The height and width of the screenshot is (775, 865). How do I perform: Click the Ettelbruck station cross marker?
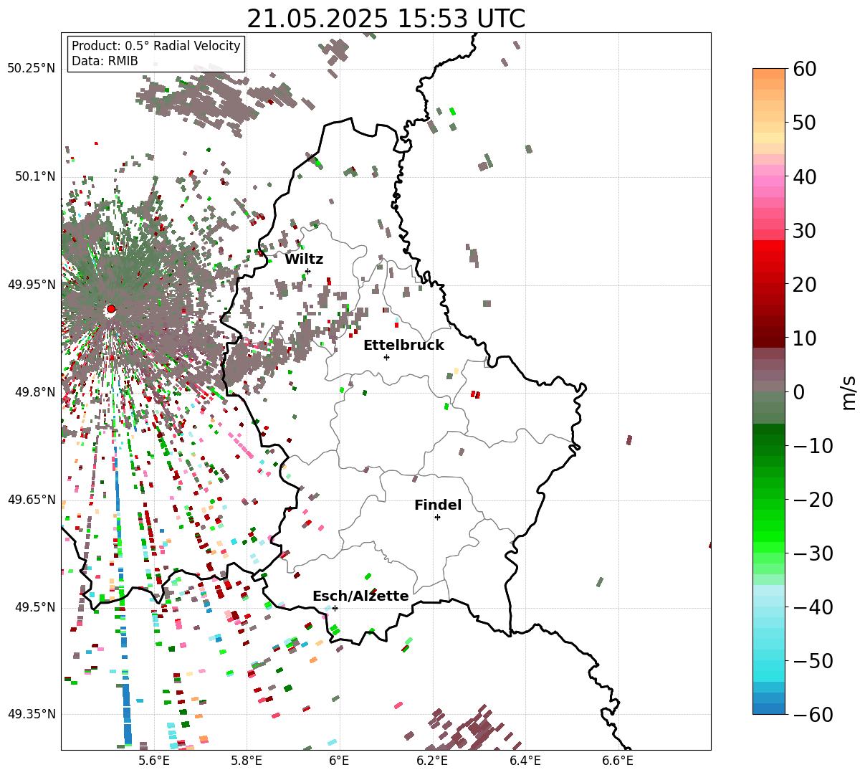coord(386,357)
